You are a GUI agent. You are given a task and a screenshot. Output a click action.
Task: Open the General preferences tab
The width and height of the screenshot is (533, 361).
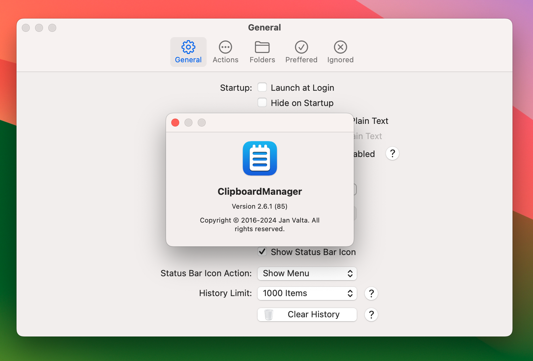[x=188, y=52]
